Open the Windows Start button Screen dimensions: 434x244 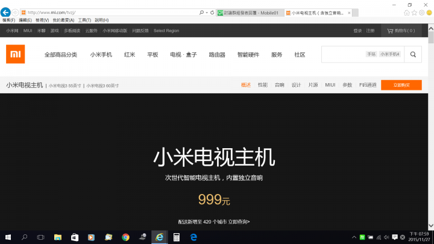[x=8, y=237]
